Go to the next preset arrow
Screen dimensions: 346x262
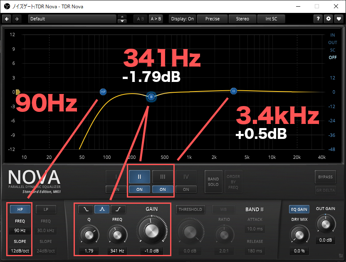click(17, 19)
